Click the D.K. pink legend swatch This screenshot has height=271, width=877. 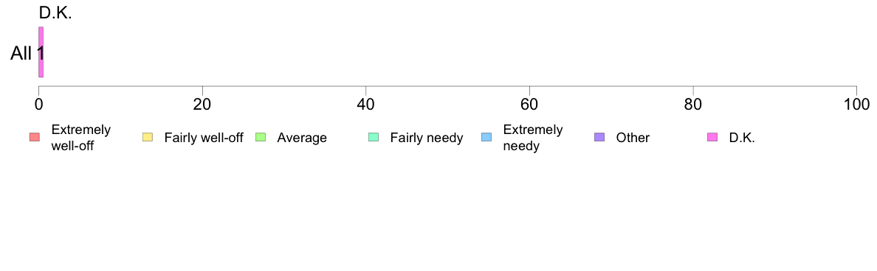[x=712, y=137]
